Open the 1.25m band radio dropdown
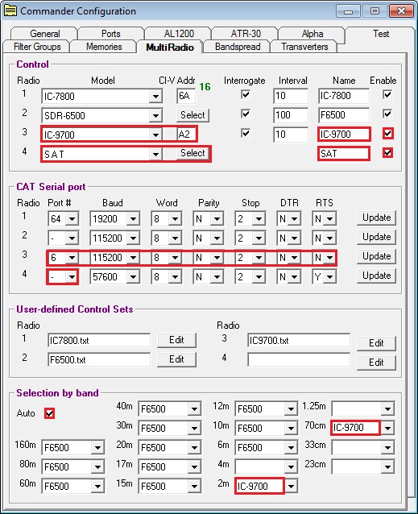Image resolution: width=418 pixels, height=514 pixels. [388, 408]
